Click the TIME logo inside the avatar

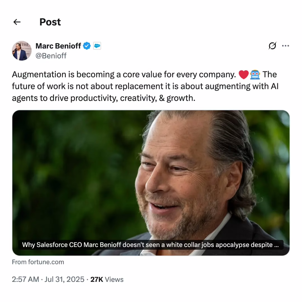[x=25, y=44]
